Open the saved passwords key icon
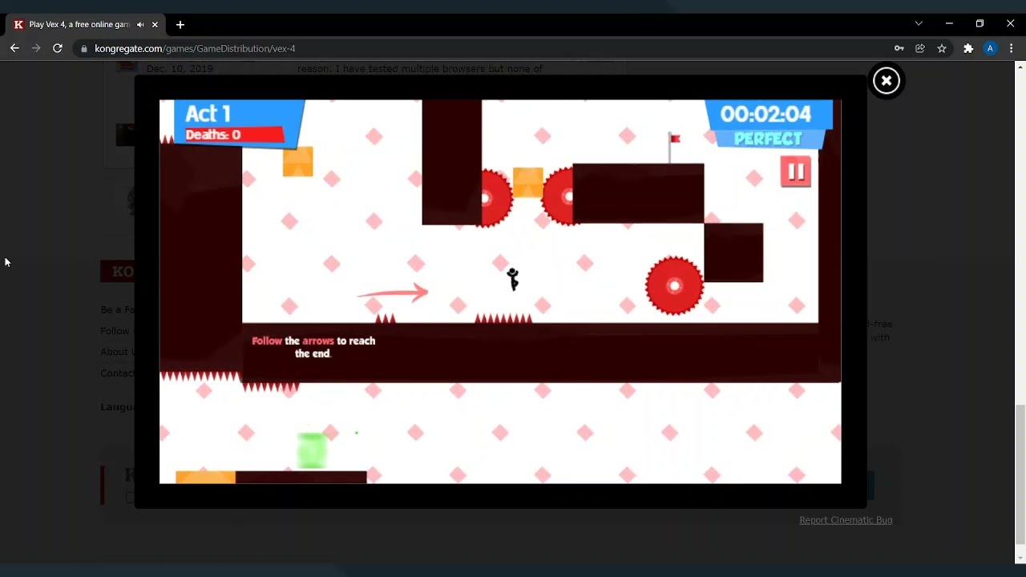 tap(899, 49)
